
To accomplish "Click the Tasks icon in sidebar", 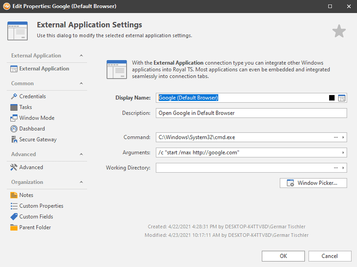I will click(x=14, y=107).
